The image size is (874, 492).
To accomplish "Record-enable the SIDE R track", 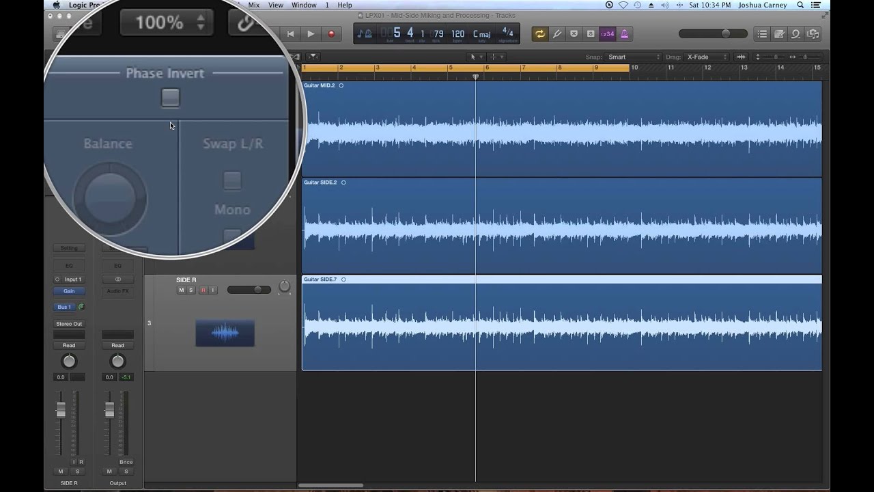I will [x=203, y=290].
